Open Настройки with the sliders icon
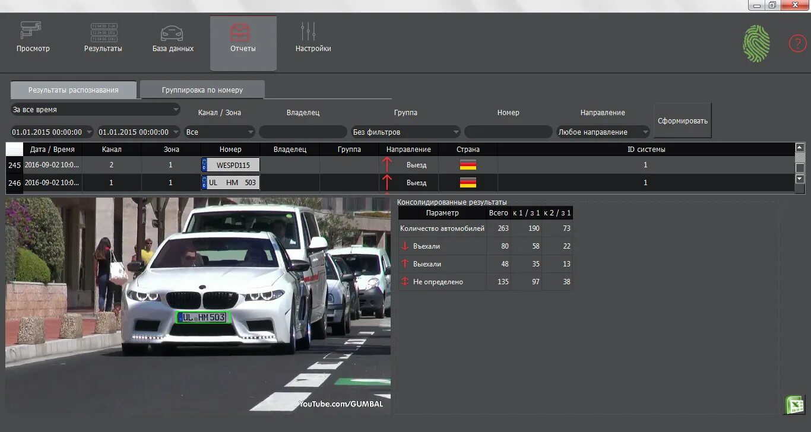Screen dimensions: 811x432 pyautogui.click(x=313, y=34)
